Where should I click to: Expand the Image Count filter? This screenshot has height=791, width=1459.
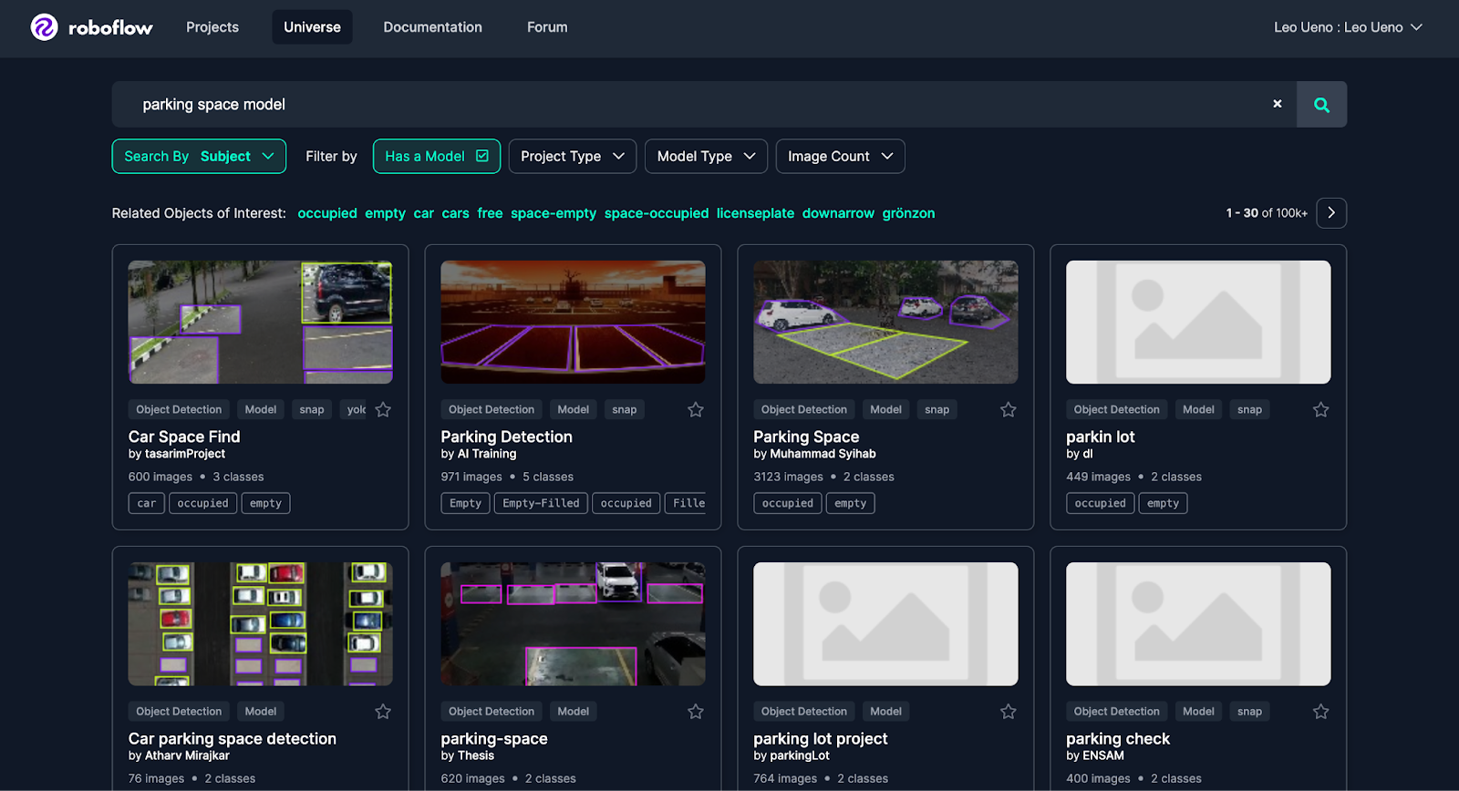pyautogui.click(x=840, y=156)
